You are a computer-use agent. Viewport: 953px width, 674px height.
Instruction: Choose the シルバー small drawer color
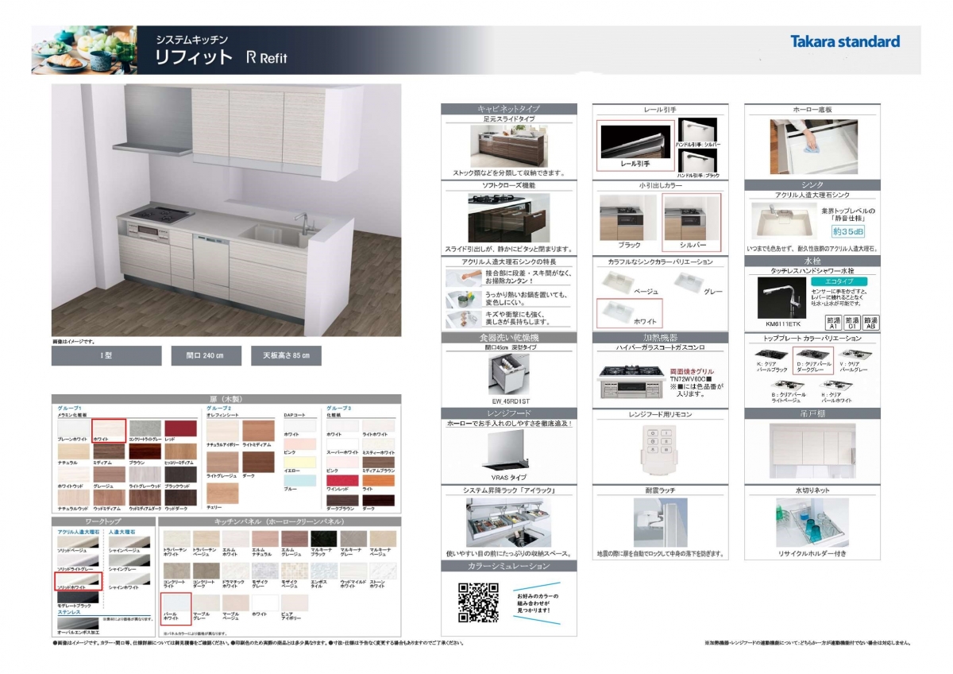[692, 222]
